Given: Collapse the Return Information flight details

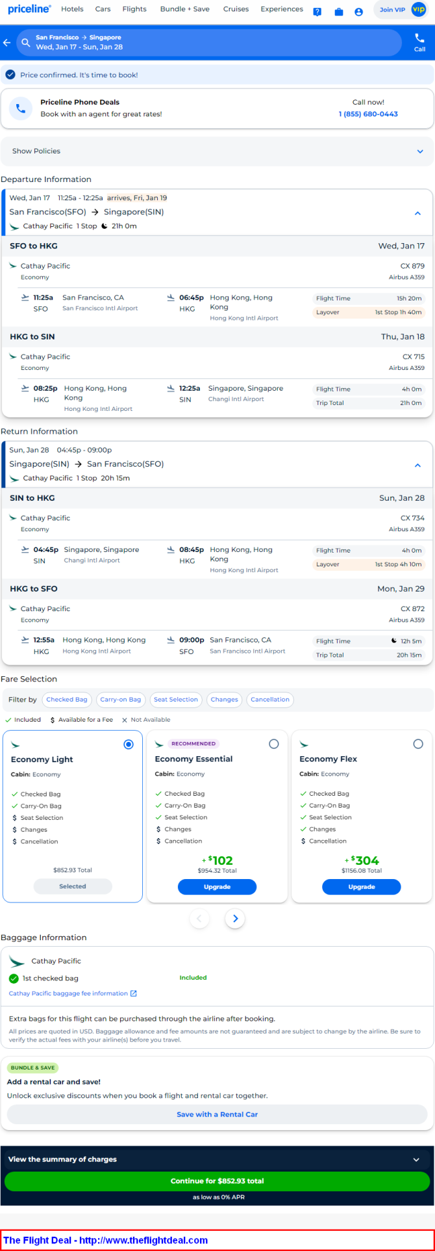Looking at the screenshot, I should [x=417, y=466].
